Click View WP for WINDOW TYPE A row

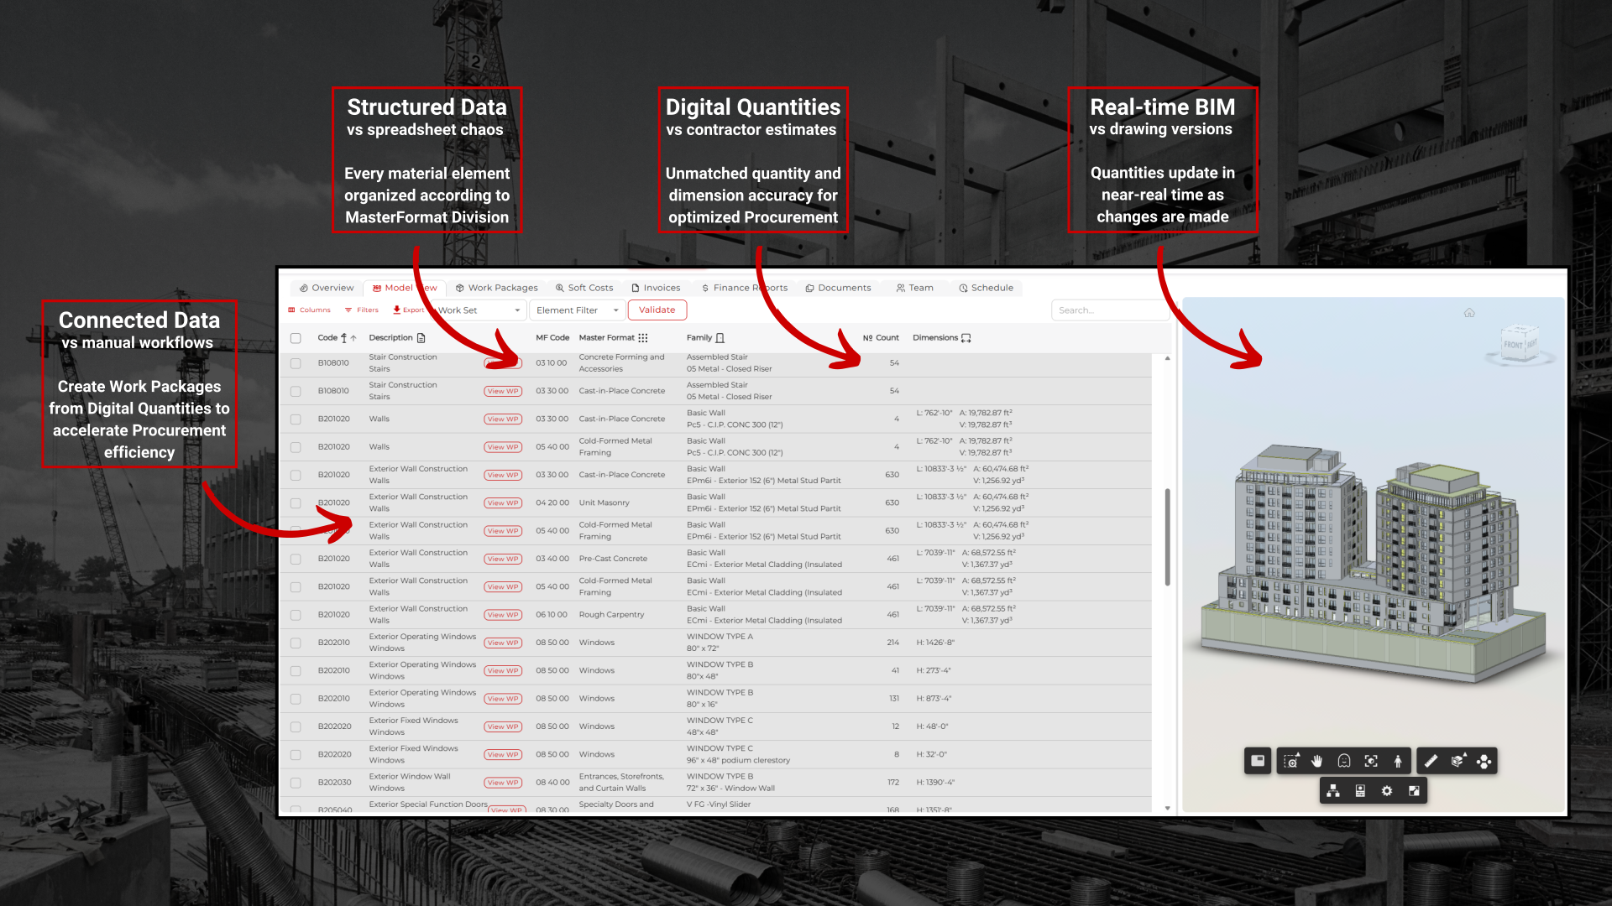click(x=503, y=643)
